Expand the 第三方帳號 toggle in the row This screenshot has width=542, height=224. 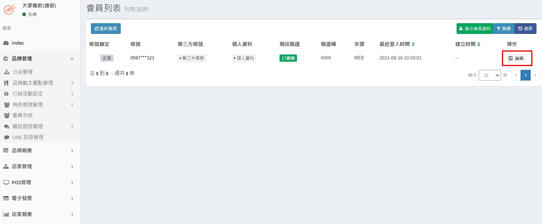pos(192,58)
